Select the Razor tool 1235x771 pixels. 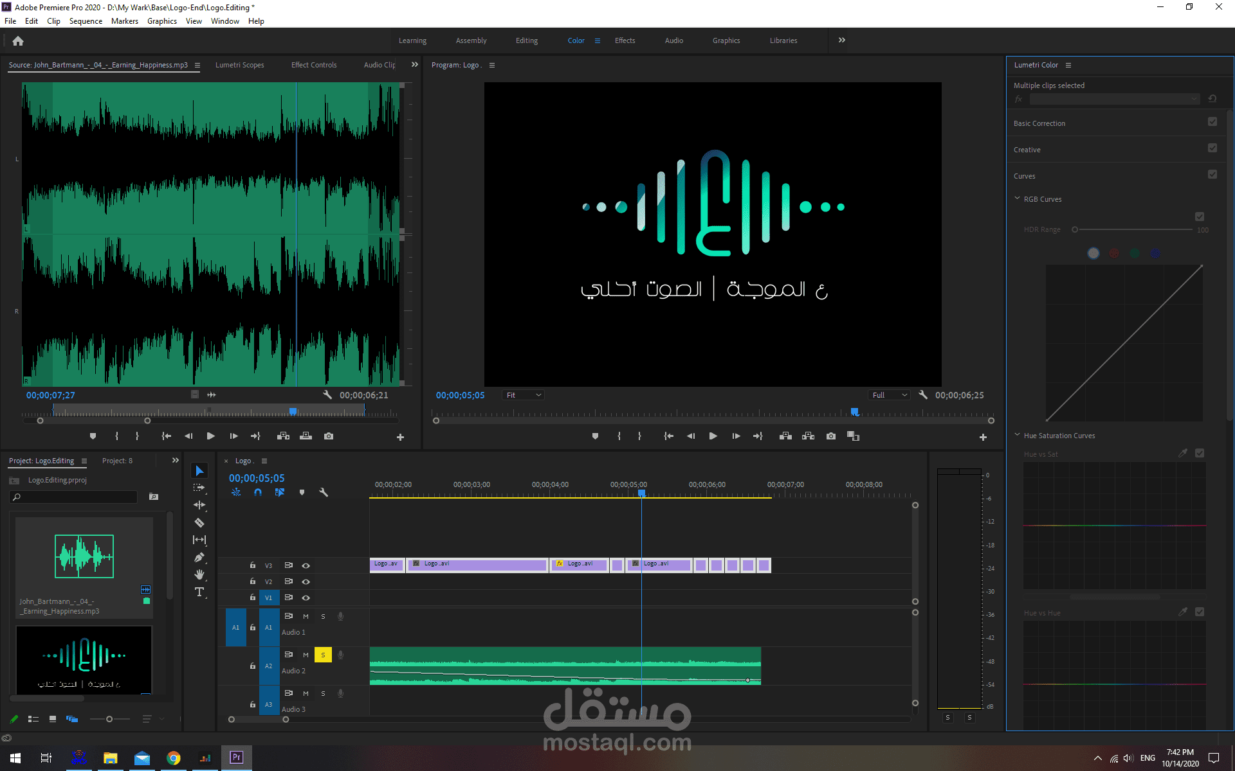click(x=199, y=522)
